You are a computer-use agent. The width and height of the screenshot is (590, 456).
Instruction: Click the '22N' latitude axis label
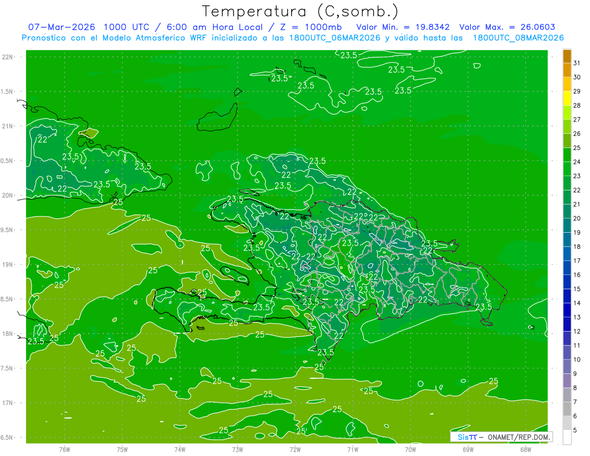7,57
